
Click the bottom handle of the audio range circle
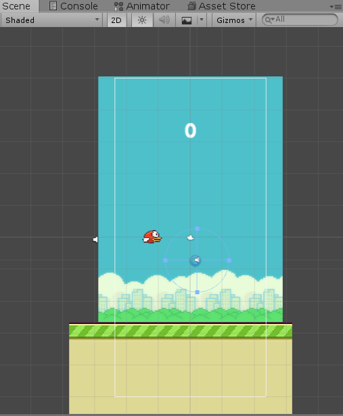point(197,292)
